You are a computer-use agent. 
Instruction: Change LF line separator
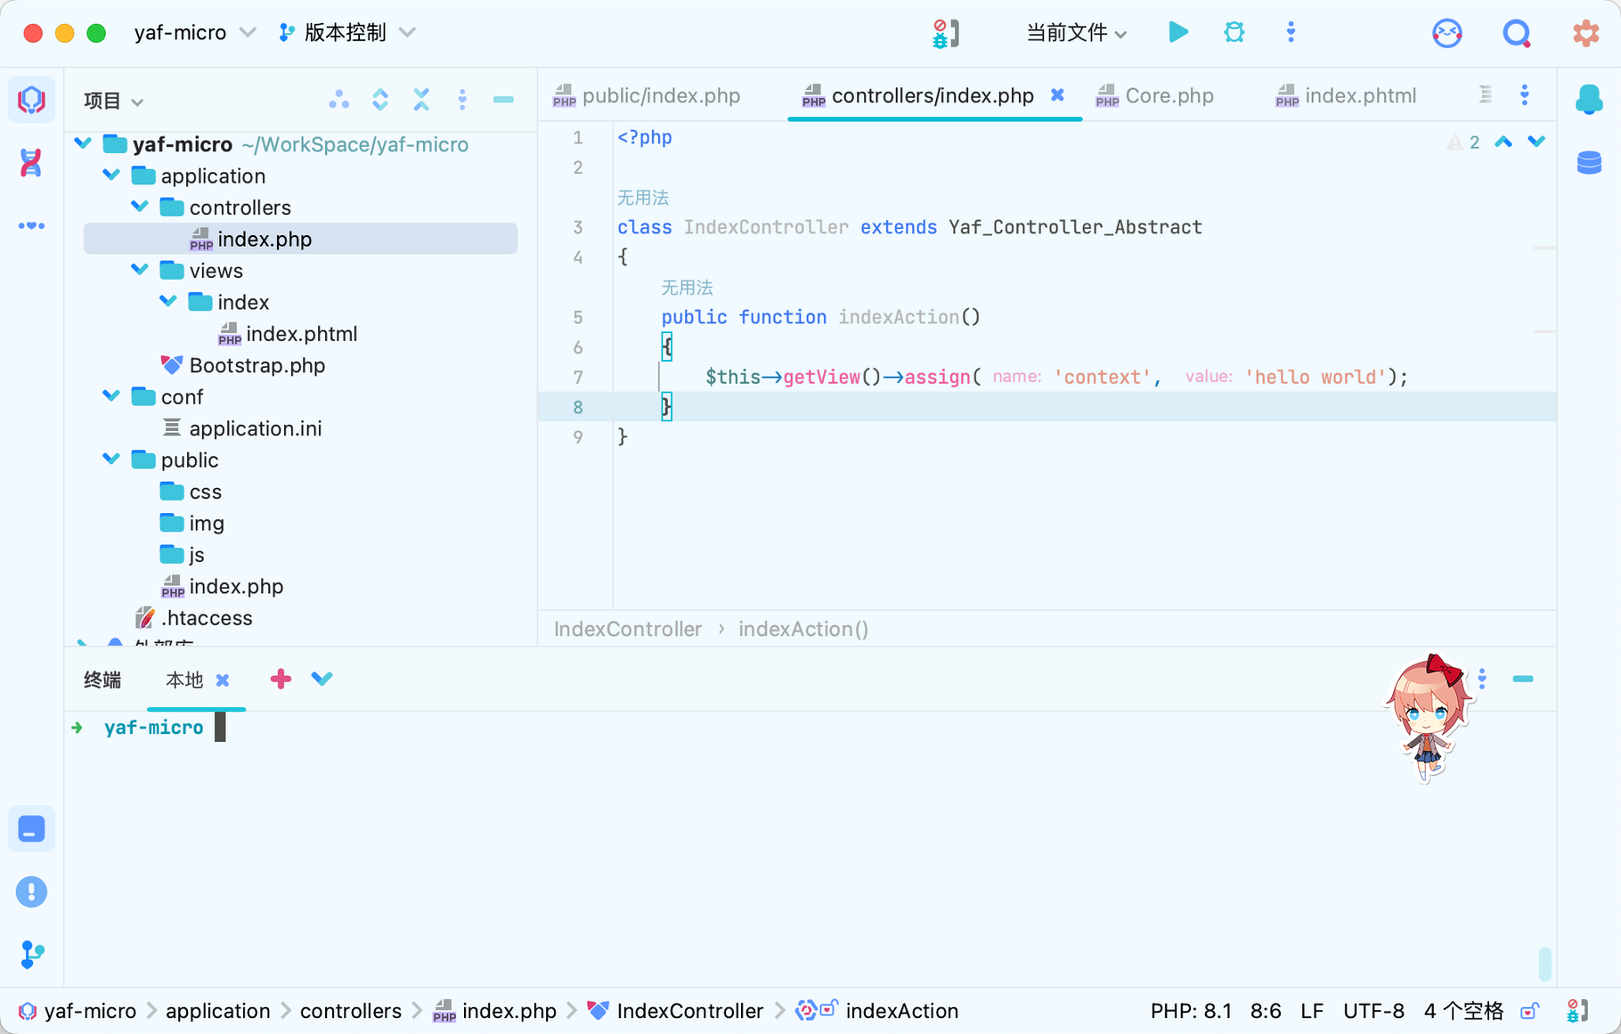pyautogui.click(x=1311, y=1011)
